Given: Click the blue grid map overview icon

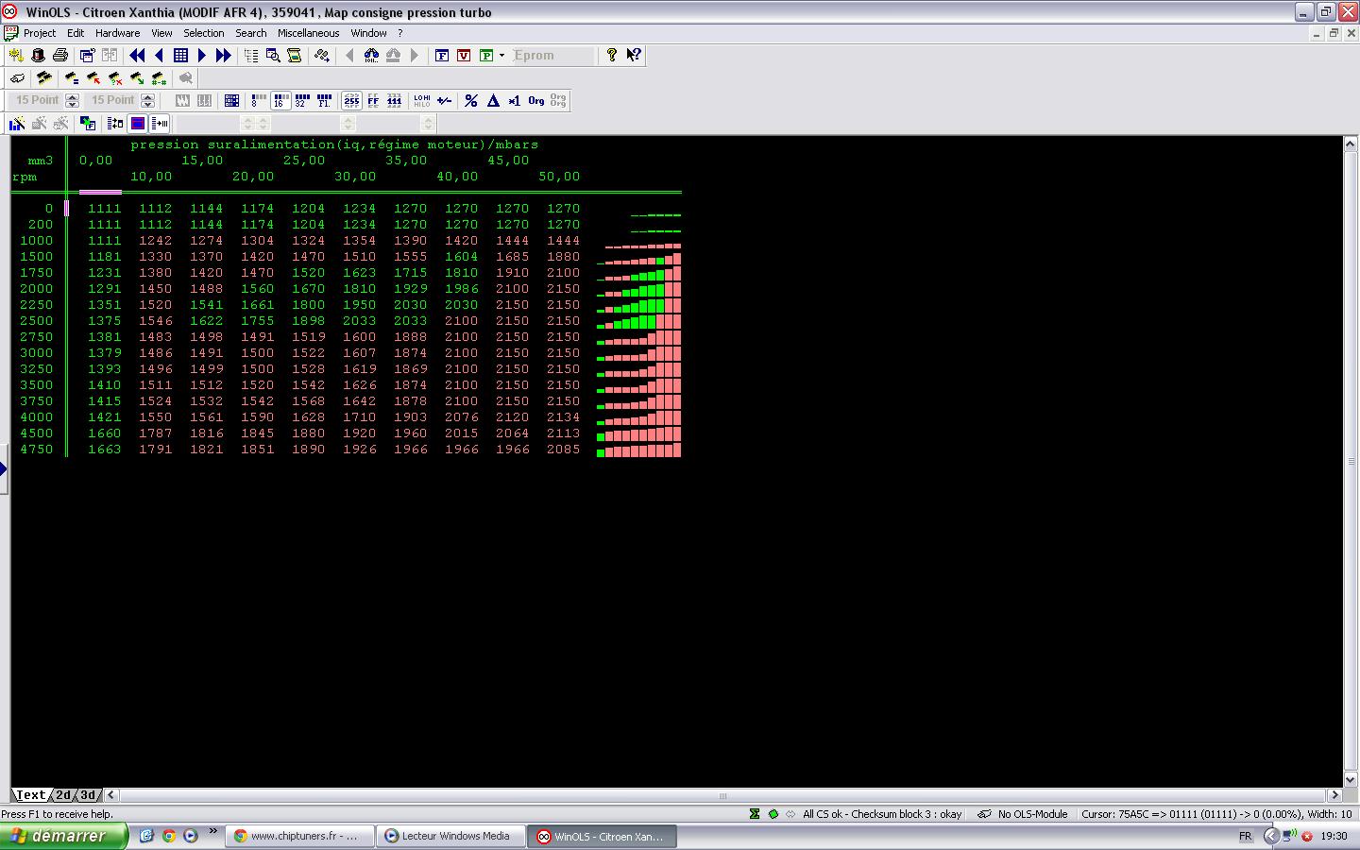Looking at the screenshot, I should [x=180, y=56].
